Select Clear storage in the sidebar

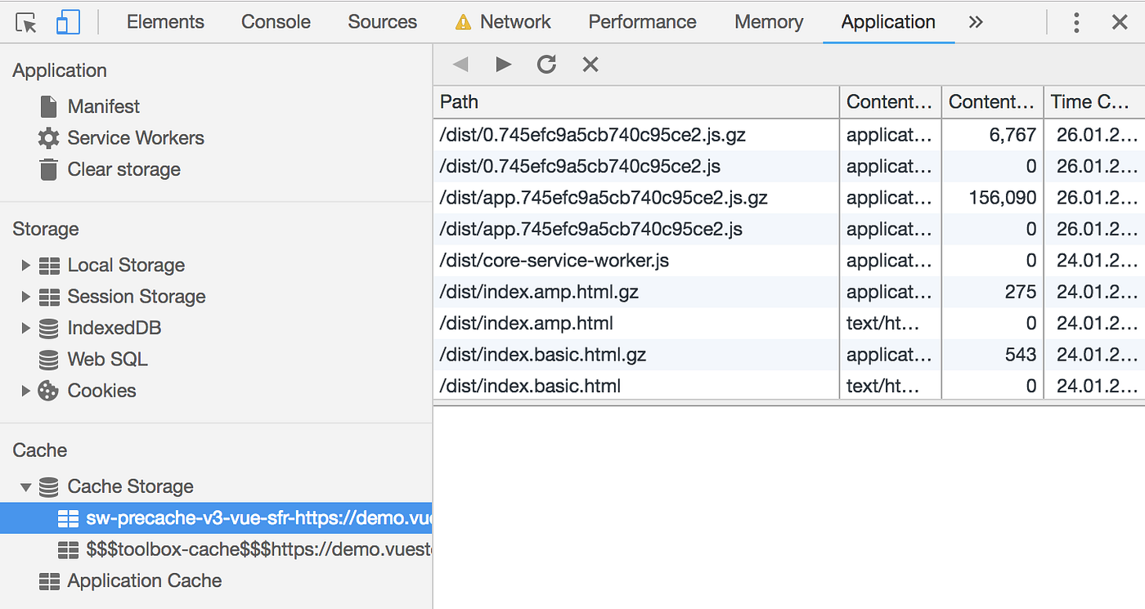tap(123, 169)
